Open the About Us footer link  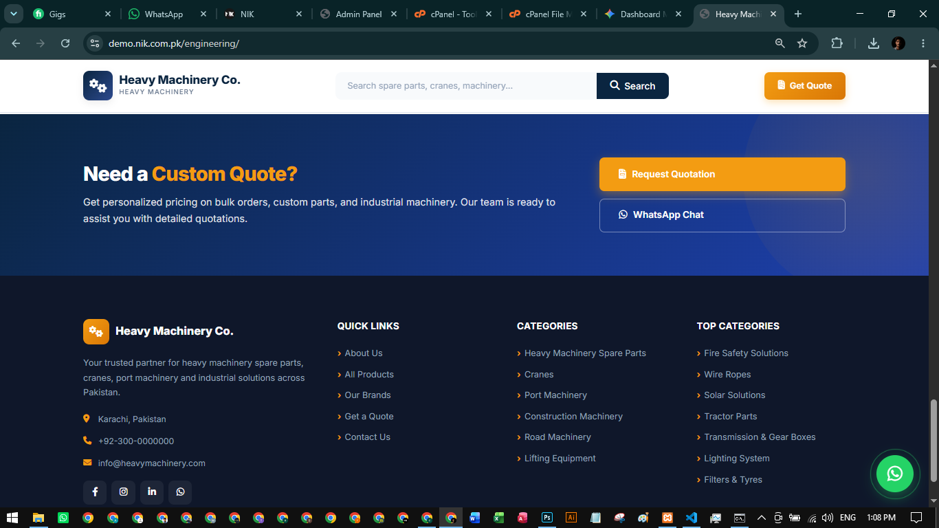point(364,353)
